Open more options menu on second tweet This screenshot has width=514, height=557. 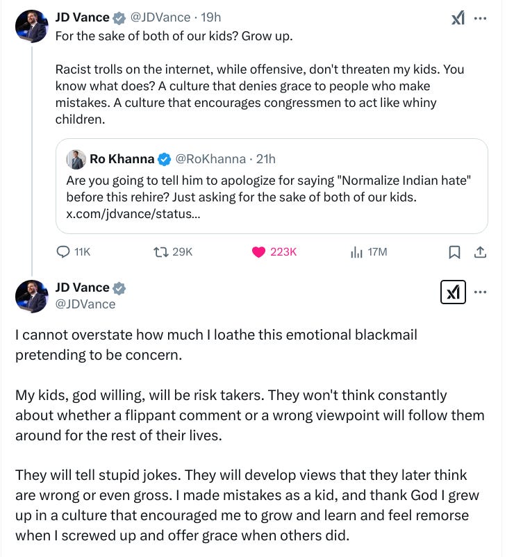(480, 292)
